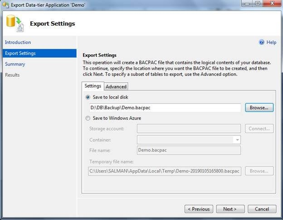
Task: Click Results in the wizard navigation
Action: [12, 75]
